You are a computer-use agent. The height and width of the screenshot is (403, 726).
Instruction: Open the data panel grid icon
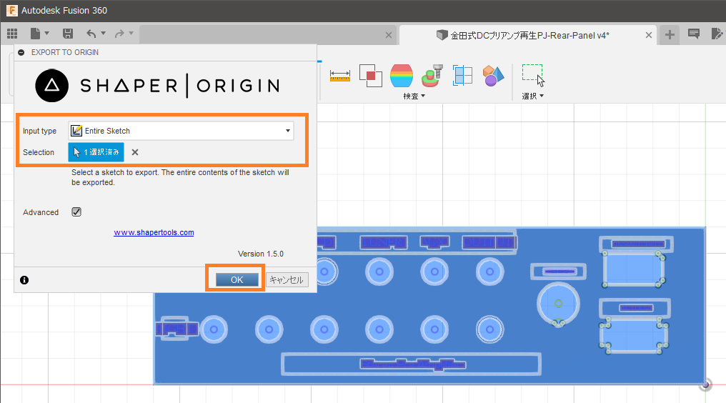pyautogui.click(x=12, y=34)
